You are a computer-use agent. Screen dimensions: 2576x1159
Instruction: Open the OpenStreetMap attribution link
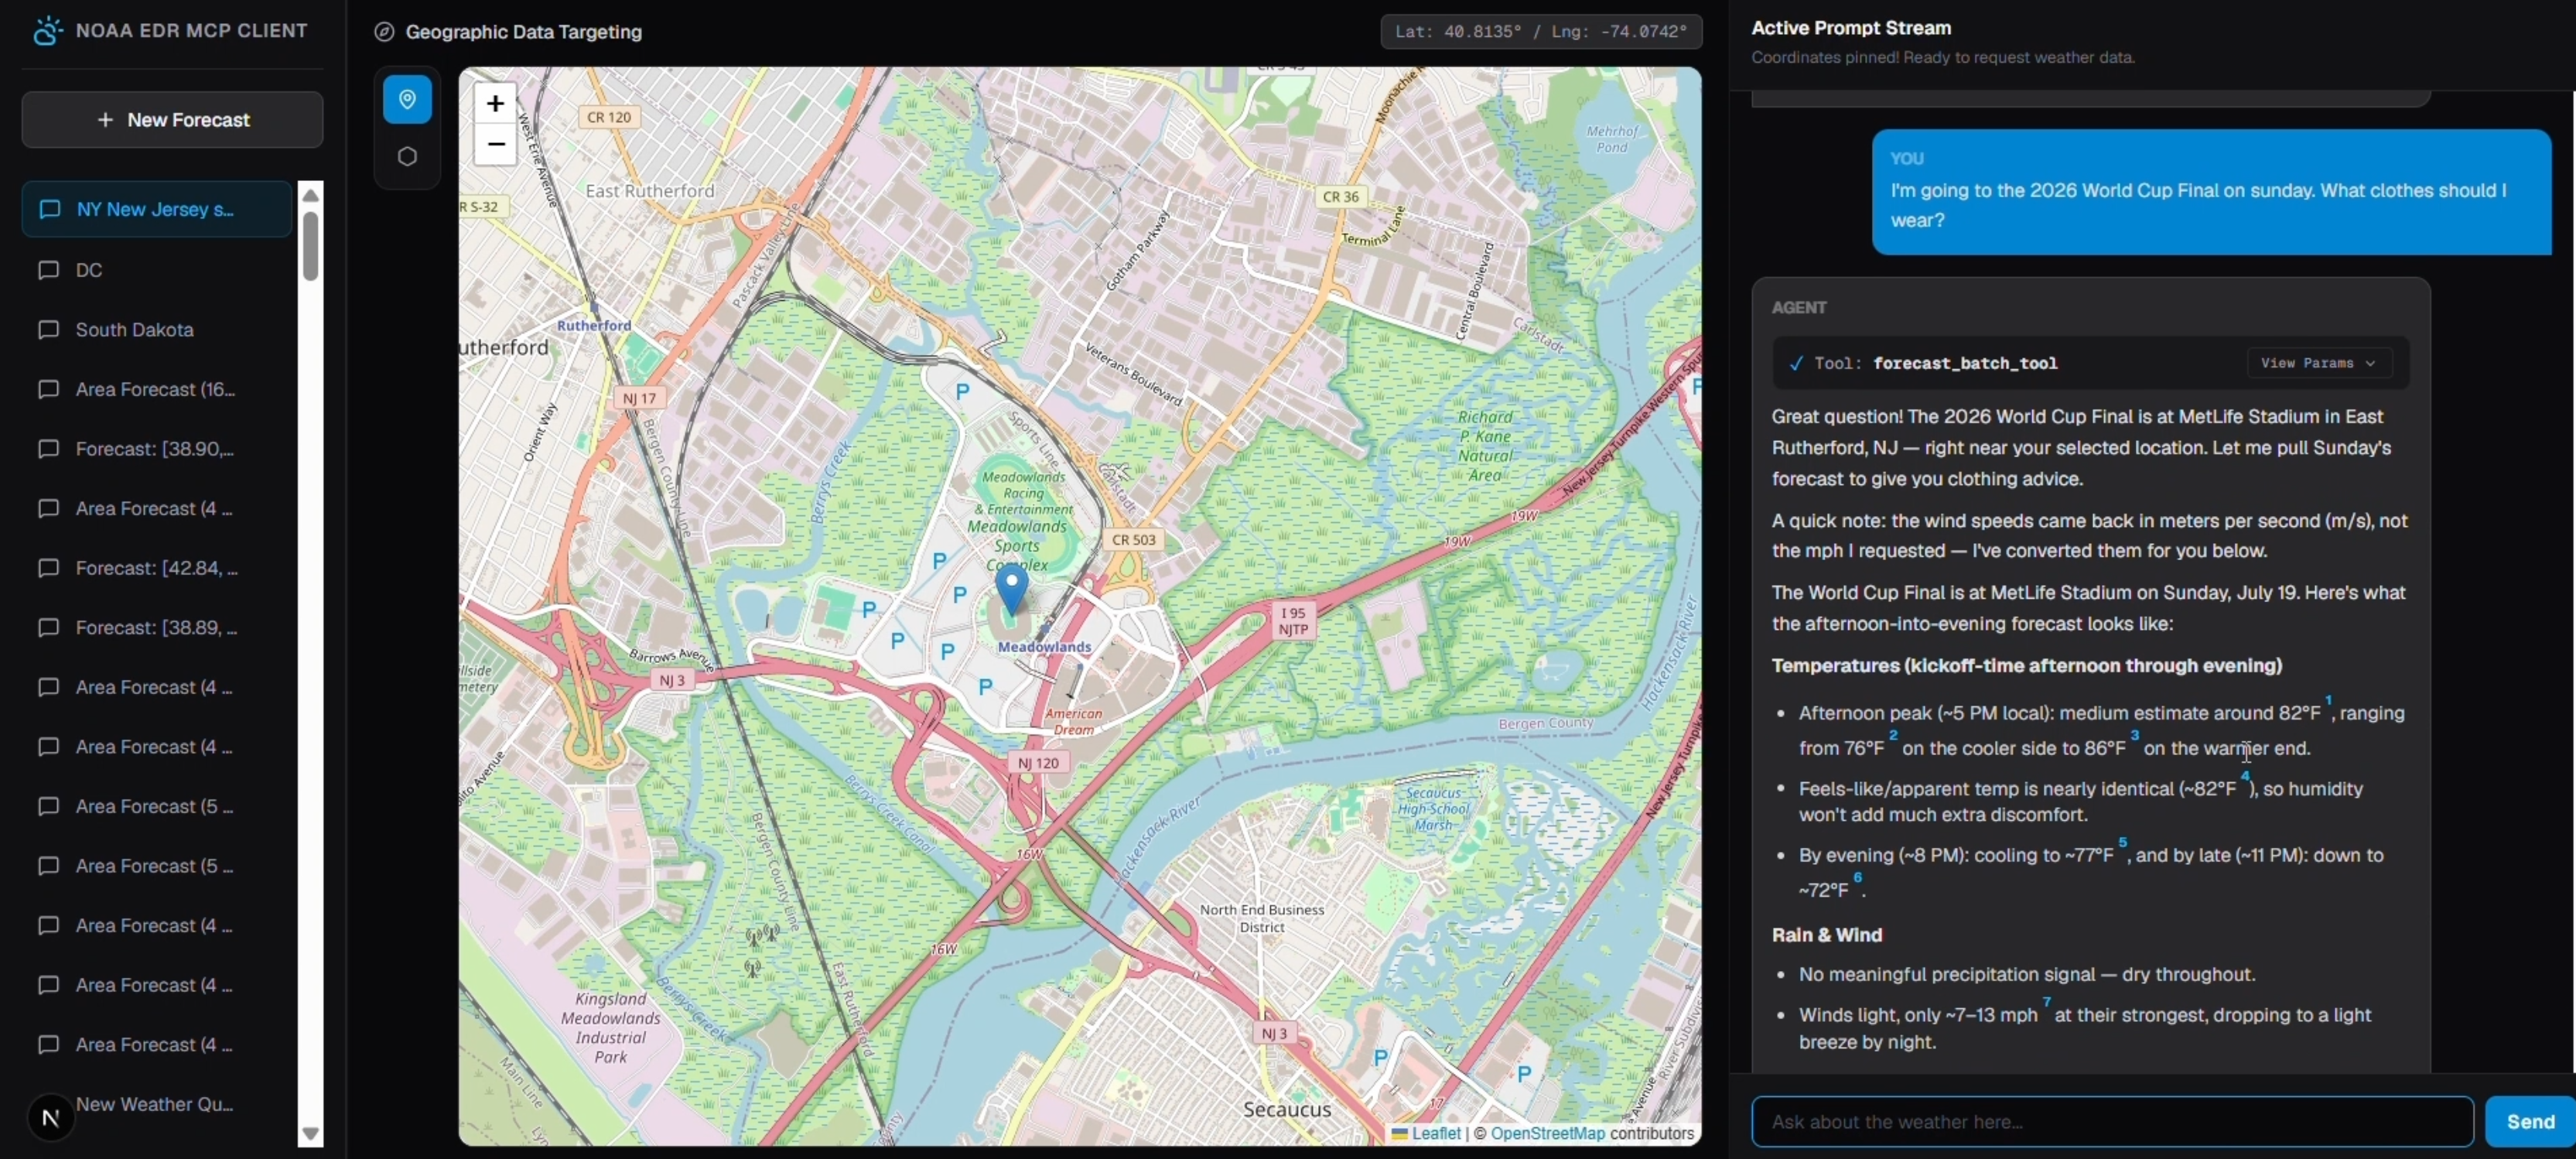tap(1547, 1133)
